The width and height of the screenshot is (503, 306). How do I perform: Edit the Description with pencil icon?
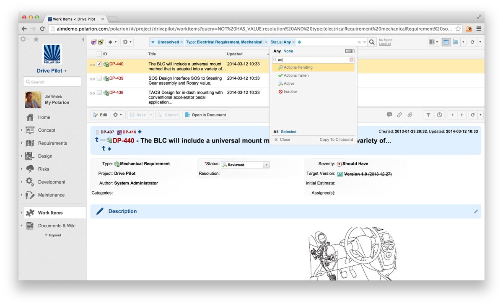click(x=476, y=212)
